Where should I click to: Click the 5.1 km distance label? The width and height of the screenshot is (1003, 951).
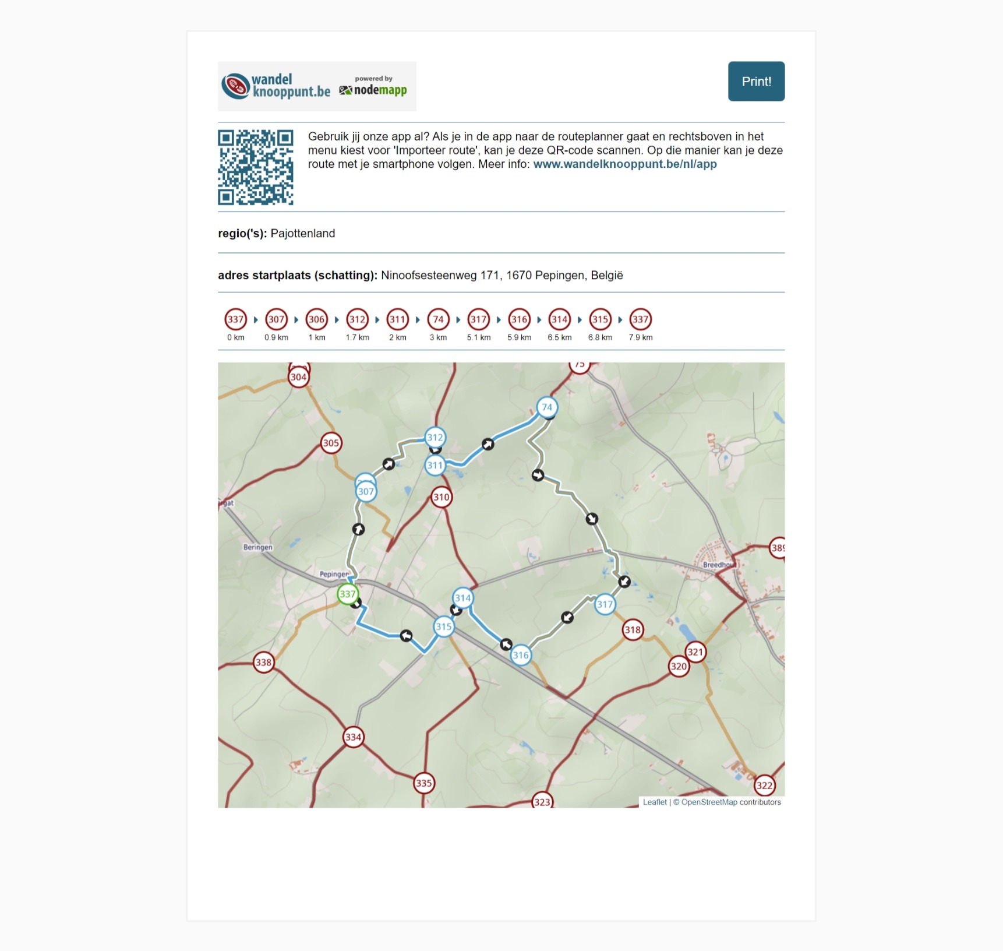pyautogui.click(x=478, y=337)
